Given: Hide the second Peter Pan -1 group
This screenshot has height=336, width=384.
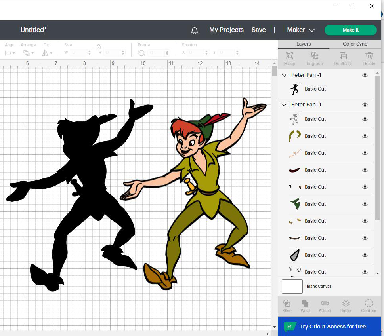Looking at the screenshot, I should click(x=365, y=105).
